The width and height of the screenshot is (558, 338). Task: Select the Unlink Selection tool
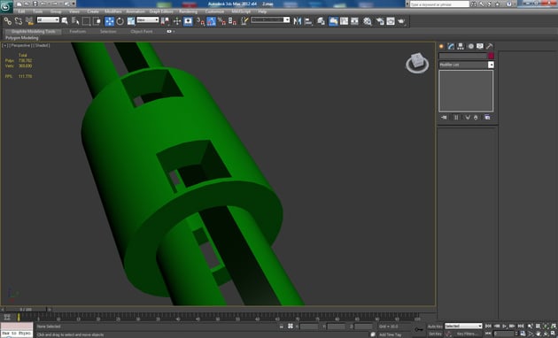(x=18, y=21)
